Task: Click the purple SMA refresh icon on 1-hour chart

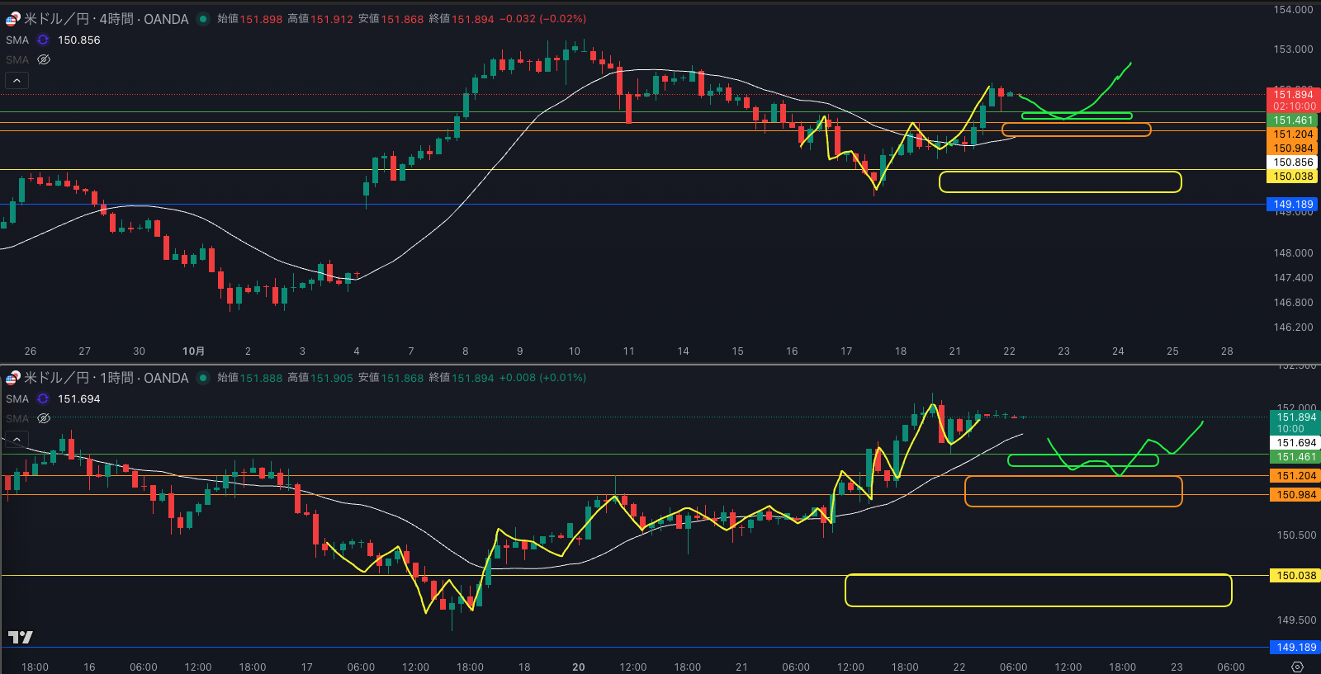Action: (x=43, y=398)
